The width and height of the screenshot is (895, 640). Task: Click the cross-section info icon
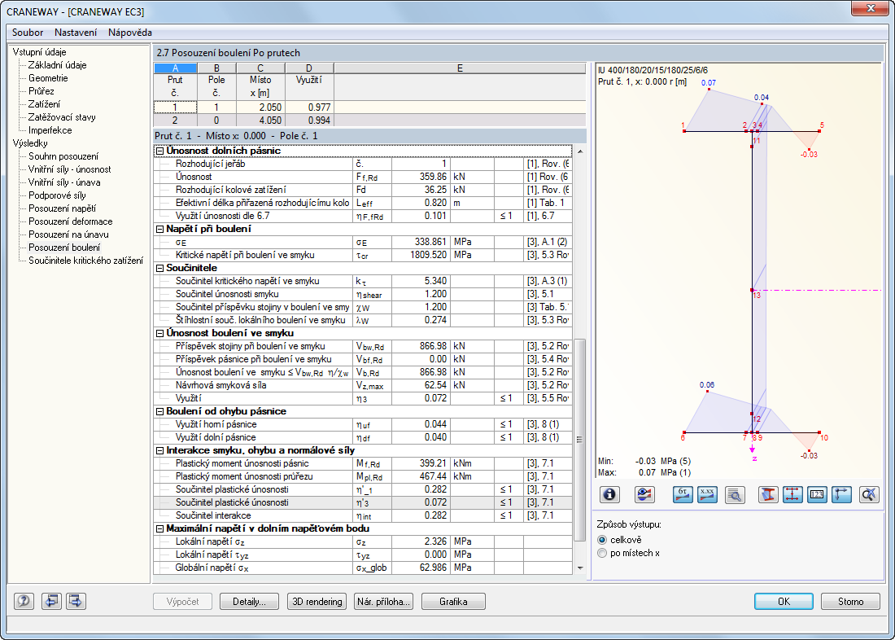click(x=610, y=494)
